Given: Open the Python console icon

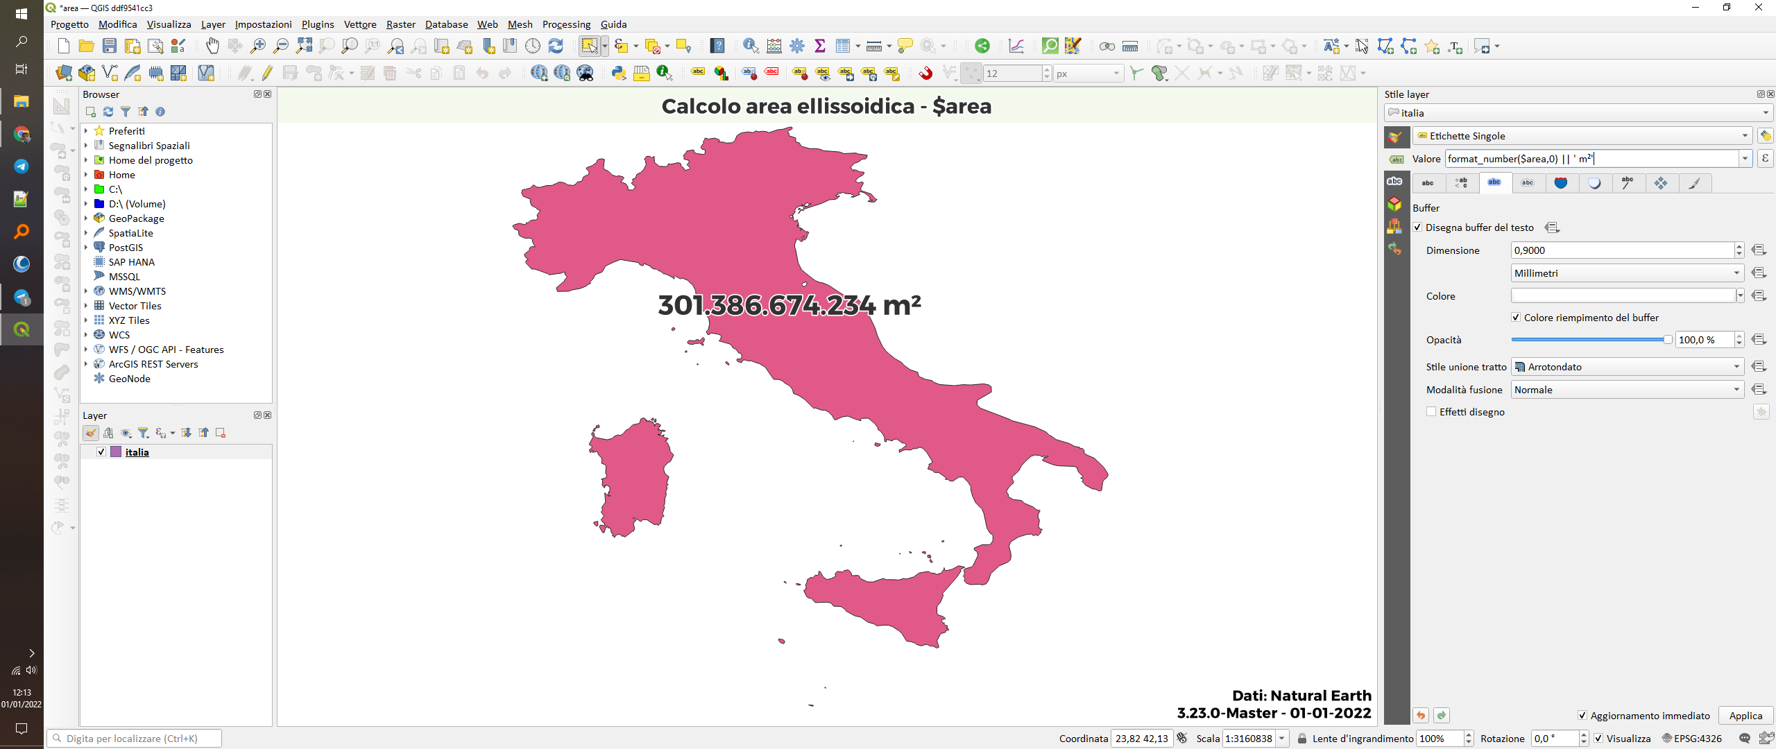Looking at the screenshot, I should tap(618, 73).
